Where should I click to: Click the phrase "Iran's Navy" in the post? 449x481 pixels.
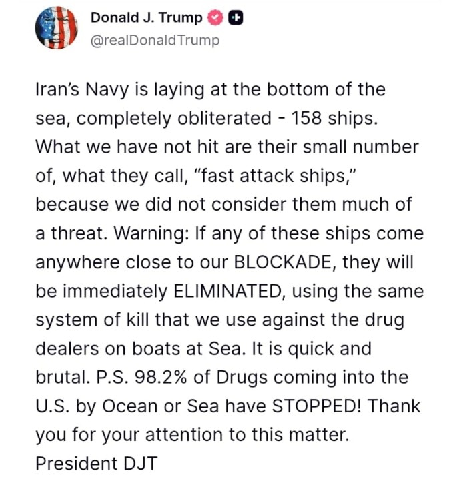(x=74, y=89)
